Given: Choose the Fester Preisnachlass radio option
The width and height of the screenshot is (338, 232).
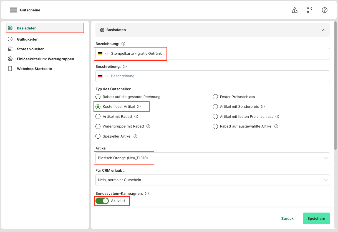Looking at the screenshot, I should pos(215,97).
